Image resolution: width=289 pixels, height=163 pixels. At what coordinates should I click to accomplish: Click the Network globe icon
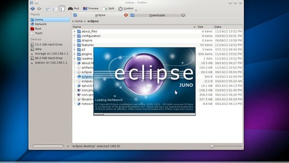(32, 24)
